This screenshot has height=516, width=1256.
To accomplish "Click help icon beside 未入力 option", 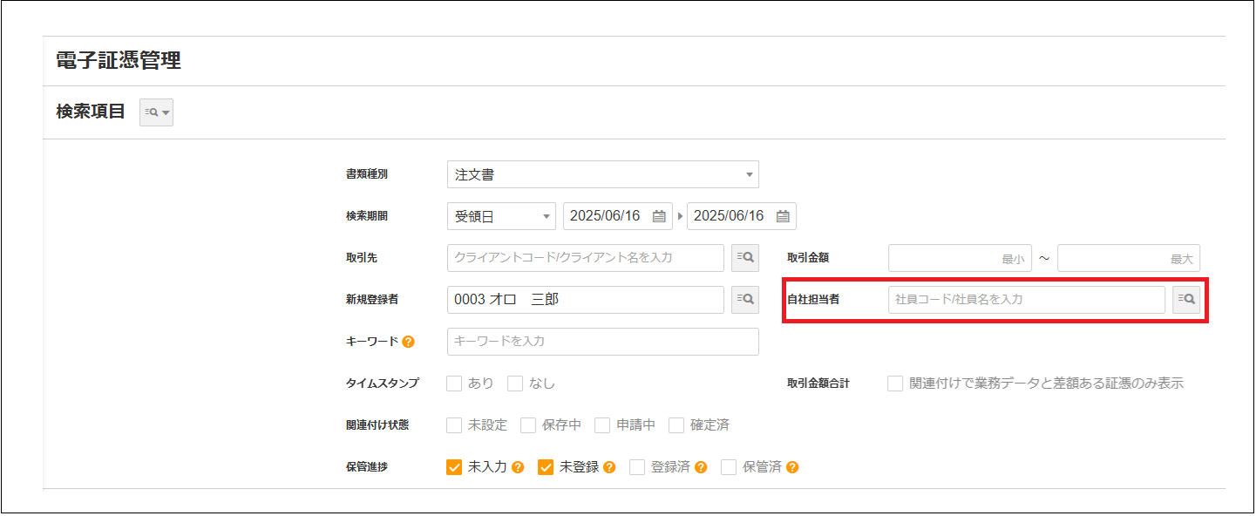I will [x=518, y=467].
